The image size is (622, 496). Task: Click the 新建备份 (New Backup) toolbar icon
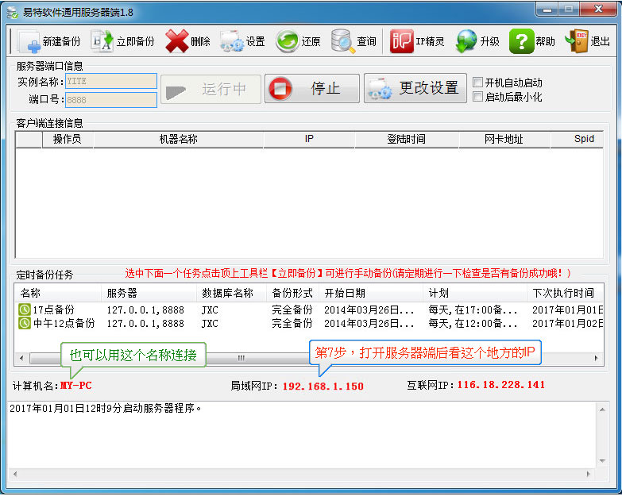[x=29, y=41]
